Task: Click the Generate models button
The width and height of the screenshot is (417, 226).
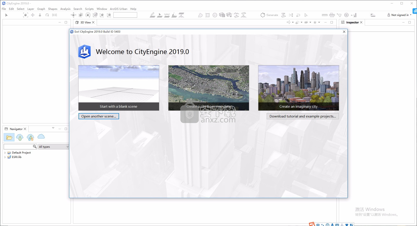Action: click(x=269, y=15)
